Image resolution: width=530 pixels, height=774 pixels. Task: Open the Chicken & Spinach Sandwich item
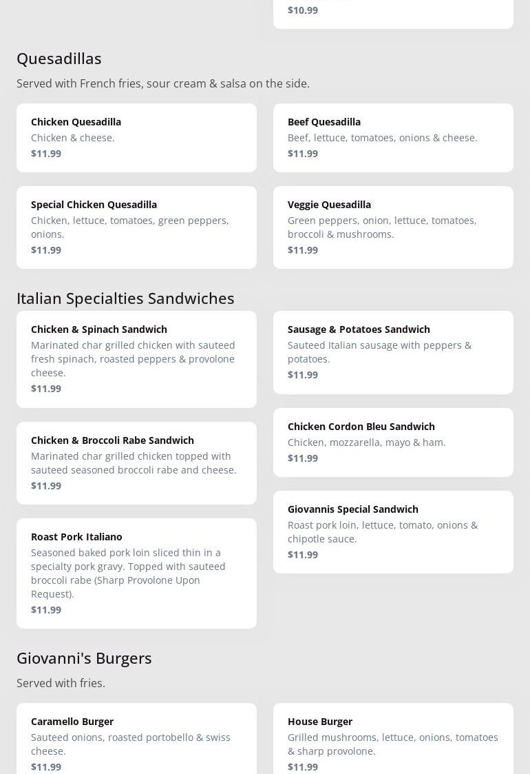pyautogui.click(x=136, y=358)
